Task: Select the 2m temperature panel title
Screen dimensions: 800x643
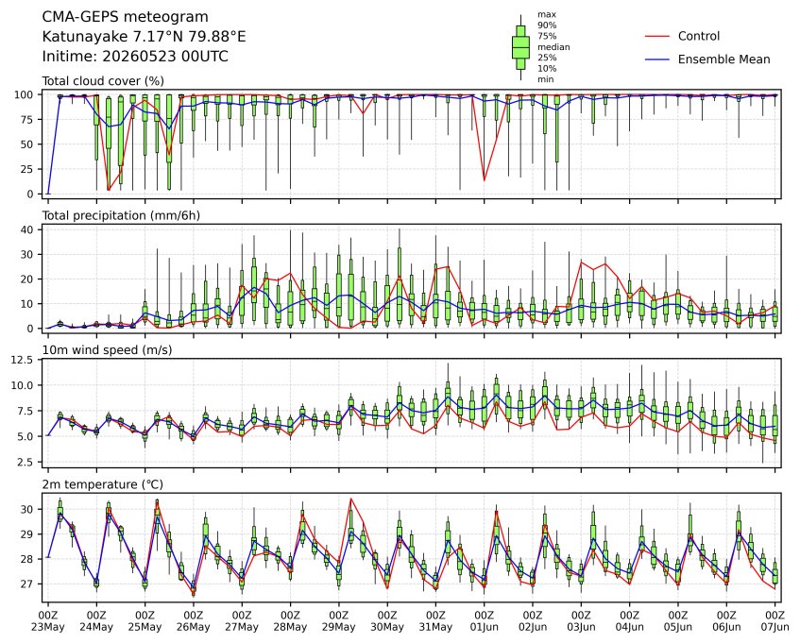Action: pyautogui.click(x=103, y=484)
